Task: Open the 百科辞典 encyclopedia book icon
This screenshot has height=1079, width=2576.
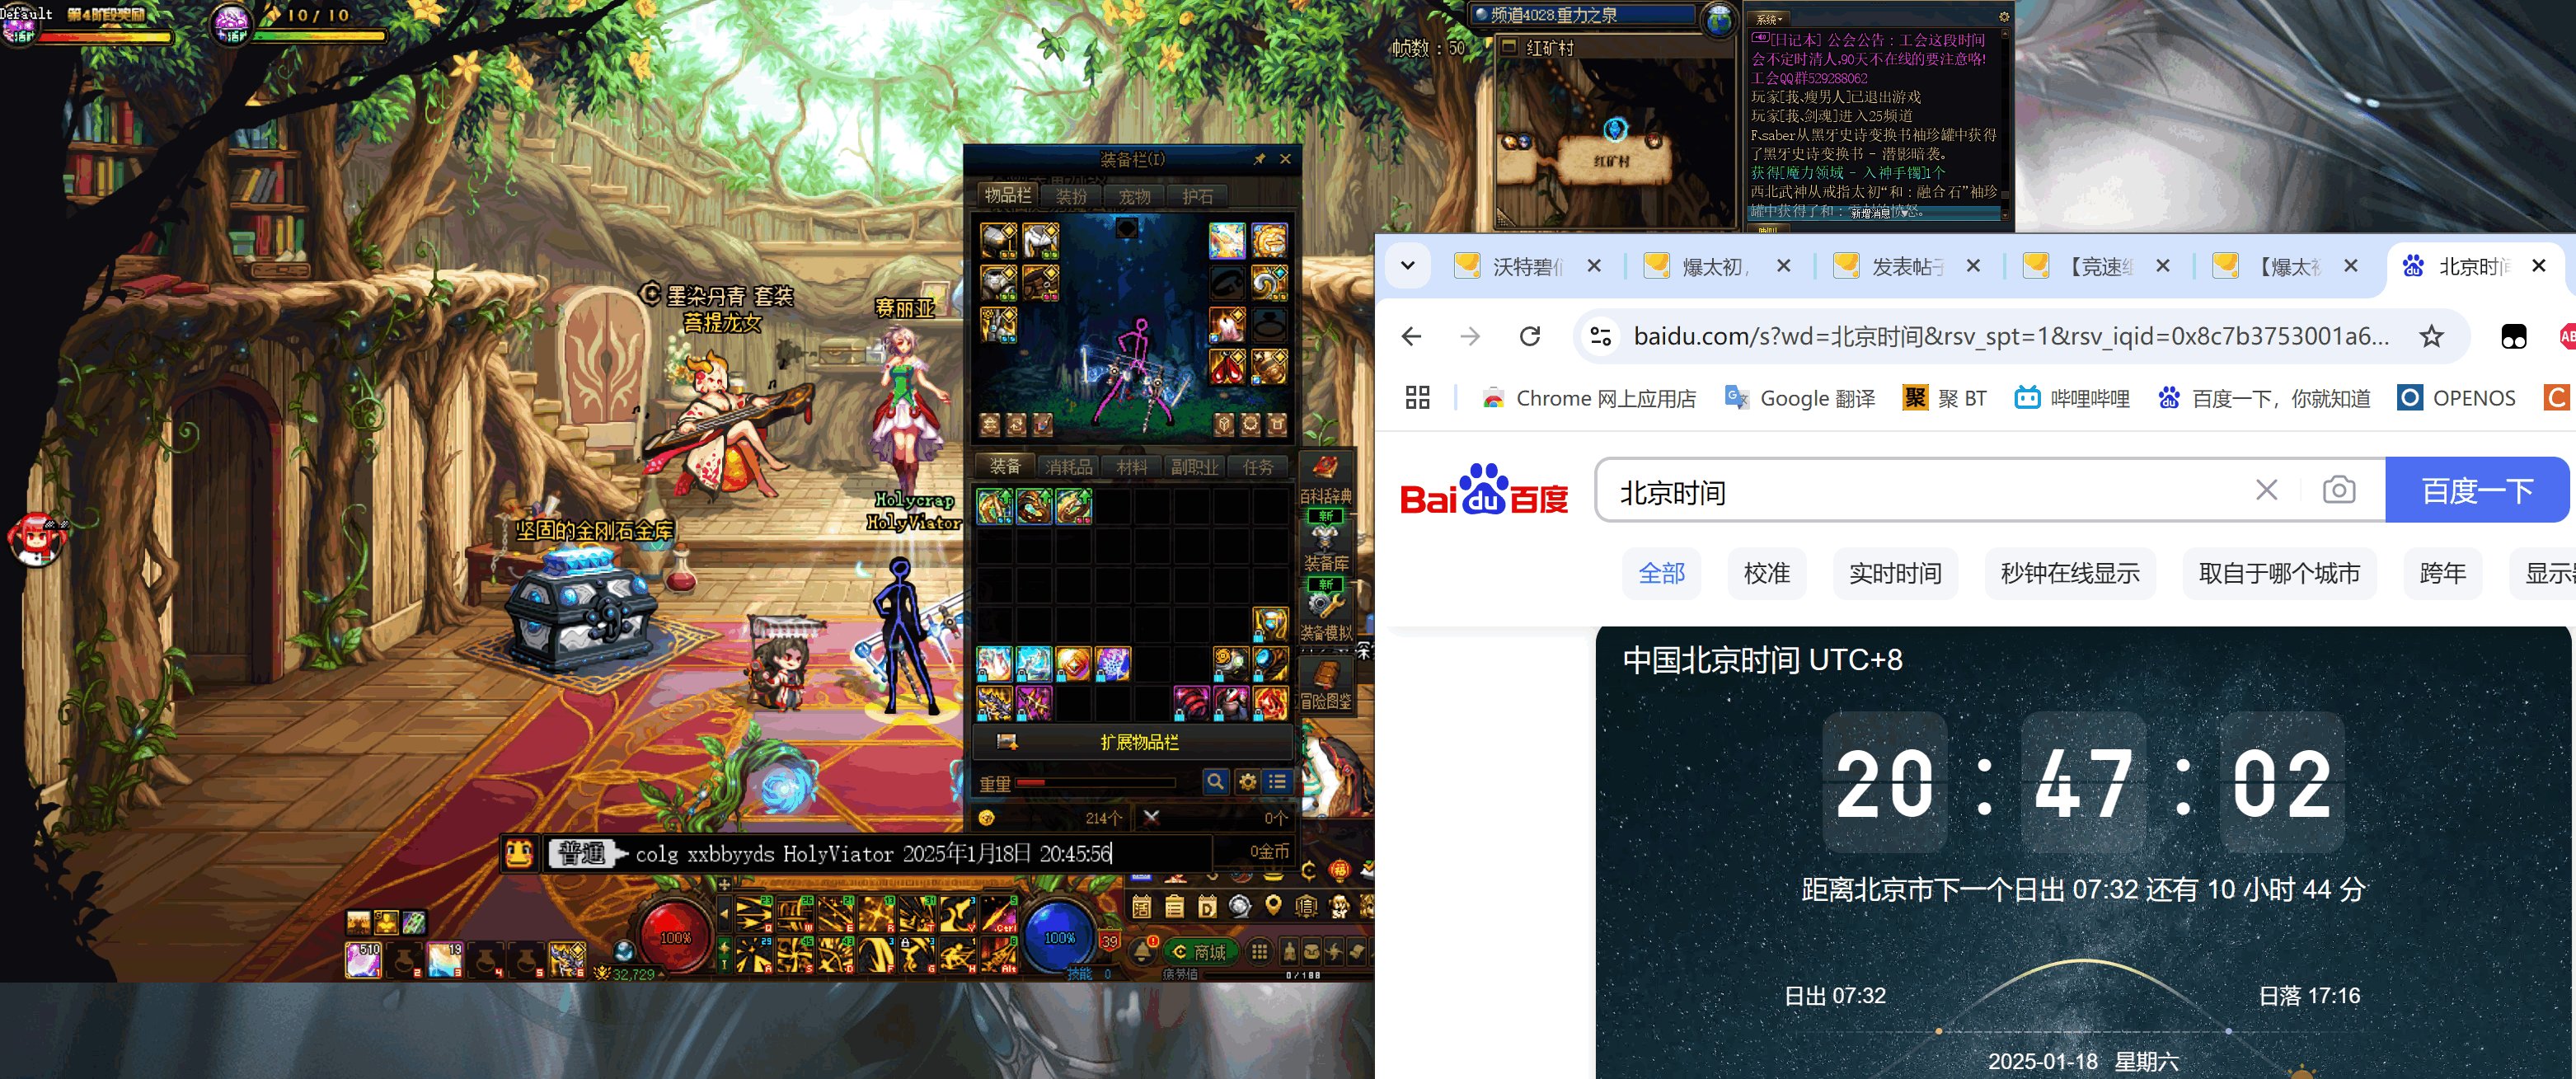Action: [1326, 468]
